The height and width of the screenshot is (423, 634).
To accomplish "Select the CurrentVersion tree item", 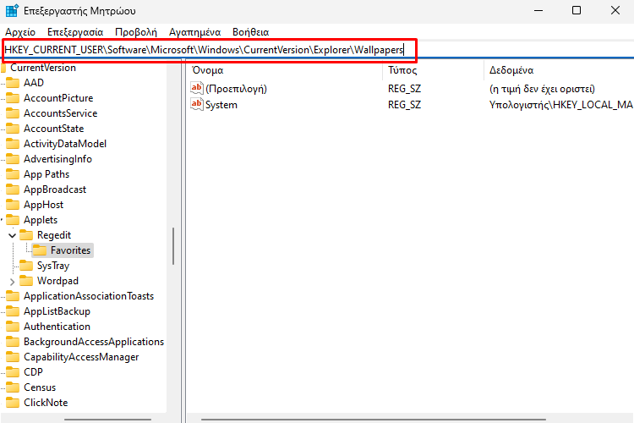I will (x=43, y=68).
